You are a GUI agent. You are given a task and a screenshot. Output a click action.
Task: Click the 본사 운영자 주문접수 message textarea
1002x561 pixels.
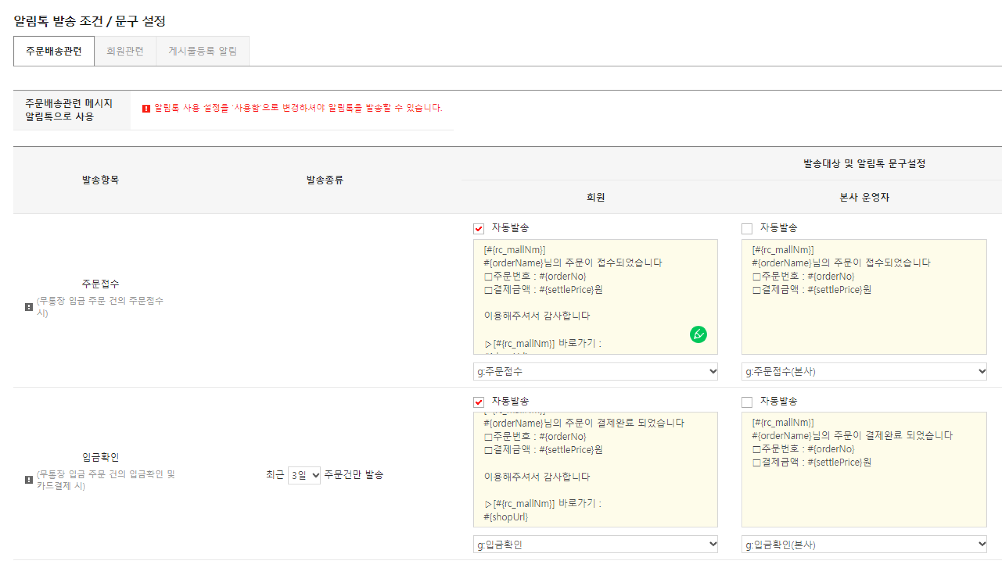(864, 313)
